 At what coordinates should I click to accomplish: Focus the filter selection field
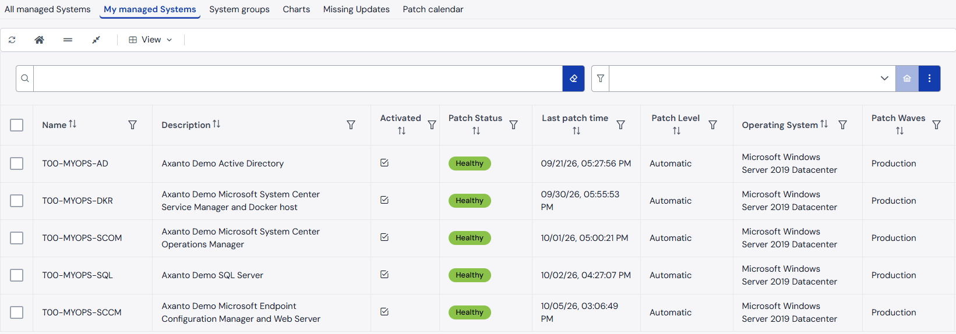click(743, 79)
